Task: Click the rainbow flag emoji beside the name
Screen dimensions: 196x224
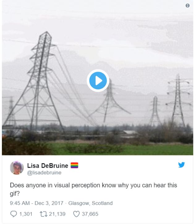Action: point(74,165)
